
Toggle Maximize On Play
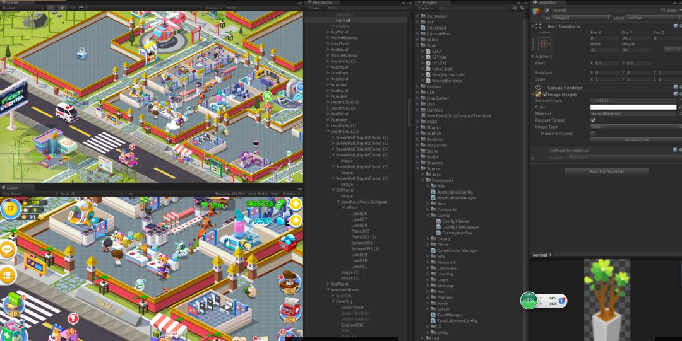[x=230, y=194]
